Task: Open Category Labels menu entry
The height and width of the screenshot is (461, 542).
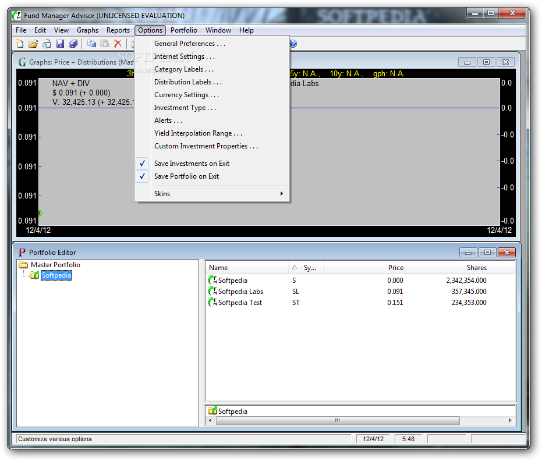Action: pyautogui.click(x=211, y=69)
